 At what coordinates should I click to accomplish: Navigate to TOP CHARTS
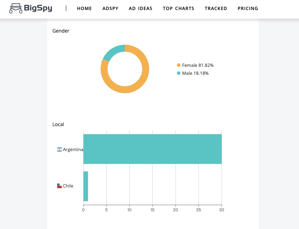[179, 9]
